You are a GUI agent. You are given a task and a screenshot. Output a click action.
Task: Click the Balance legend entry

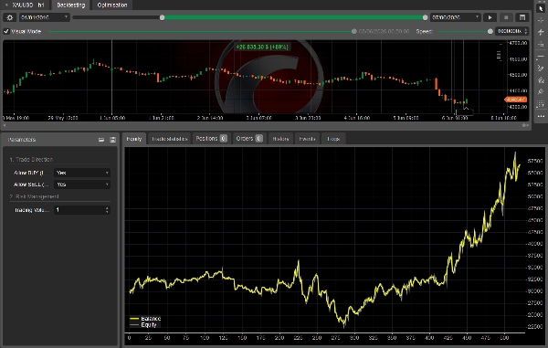[145, 319]
